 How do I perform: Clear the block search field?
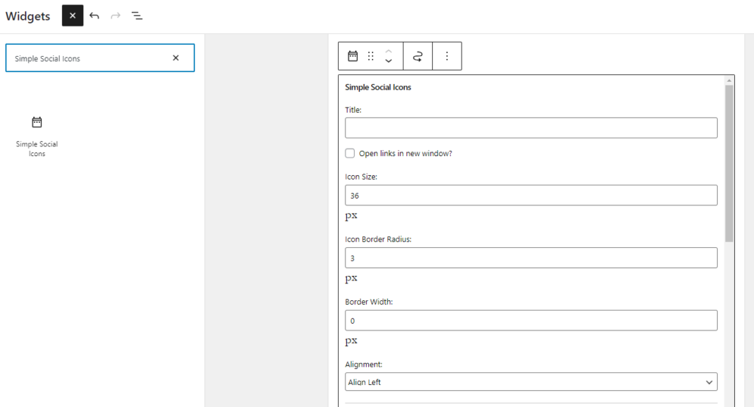[175, 58]
